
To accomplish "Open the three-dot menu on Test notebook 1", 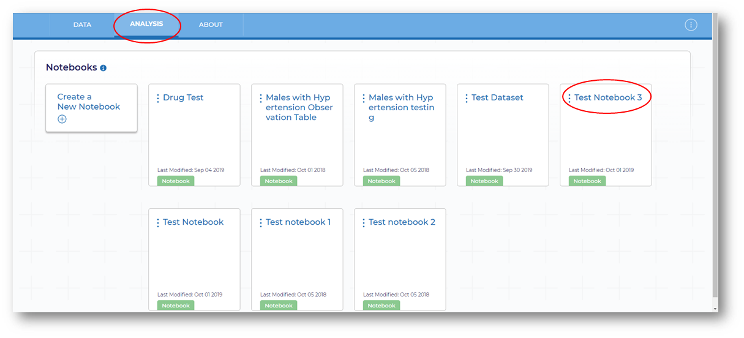I will (261, 223).
